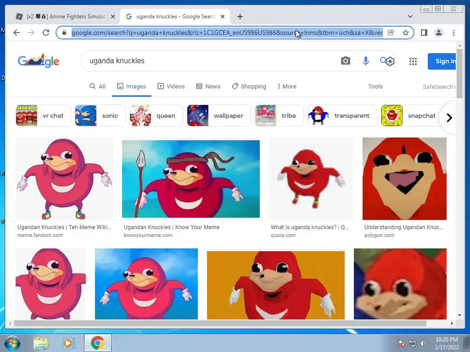Share this page from address bar
The image size is (470, 352).
pos(391,33)
